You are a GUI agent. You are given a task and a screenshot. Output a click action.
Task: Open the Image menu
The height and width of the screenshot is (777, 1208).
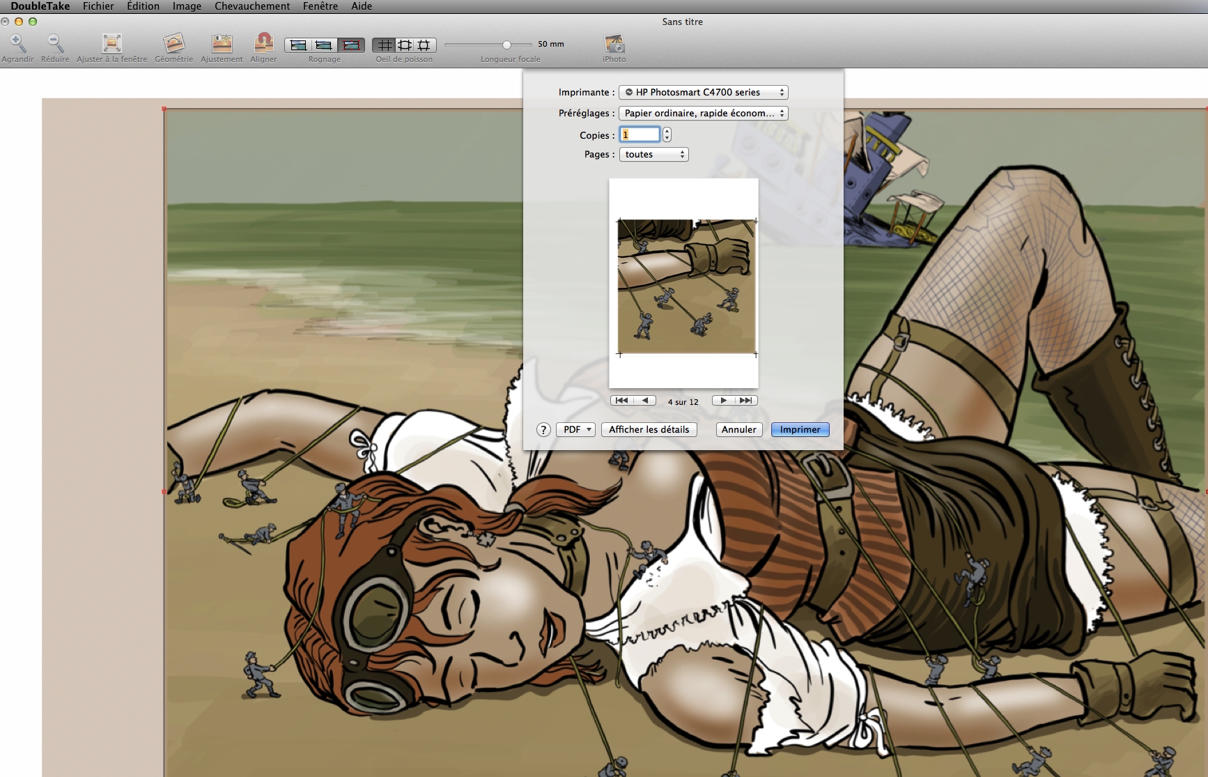[187, 6]
